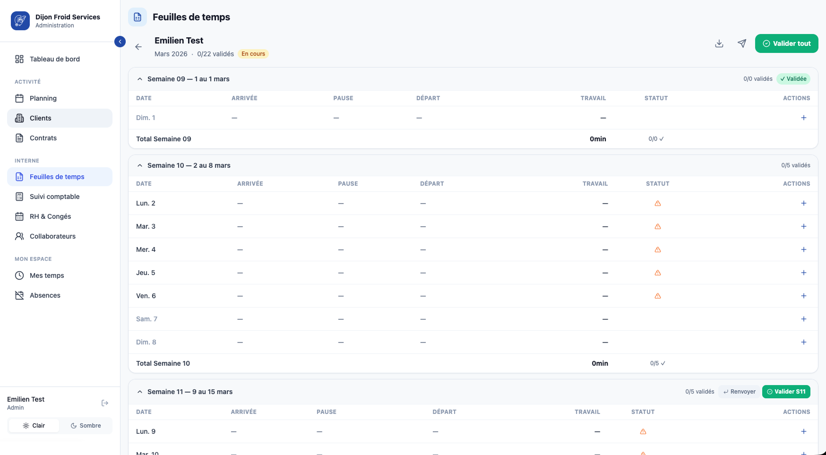Image resolution: width=826 pixels, height=455 pixels.
Task: Switch to the Sombre dark theme
Action: tap(86, 426)
